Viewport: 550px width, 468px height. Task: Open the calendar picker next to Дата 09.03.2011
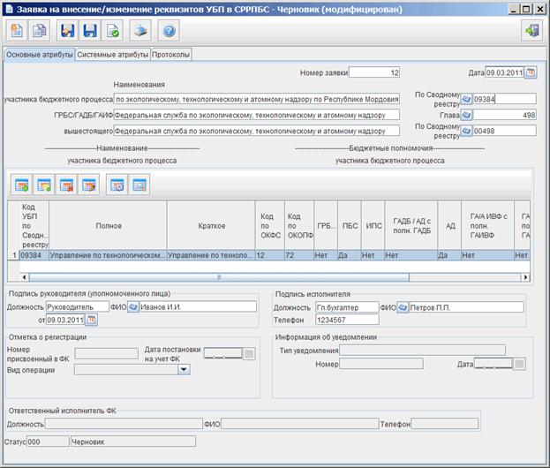pyautogui.click(x=531, y=72)
